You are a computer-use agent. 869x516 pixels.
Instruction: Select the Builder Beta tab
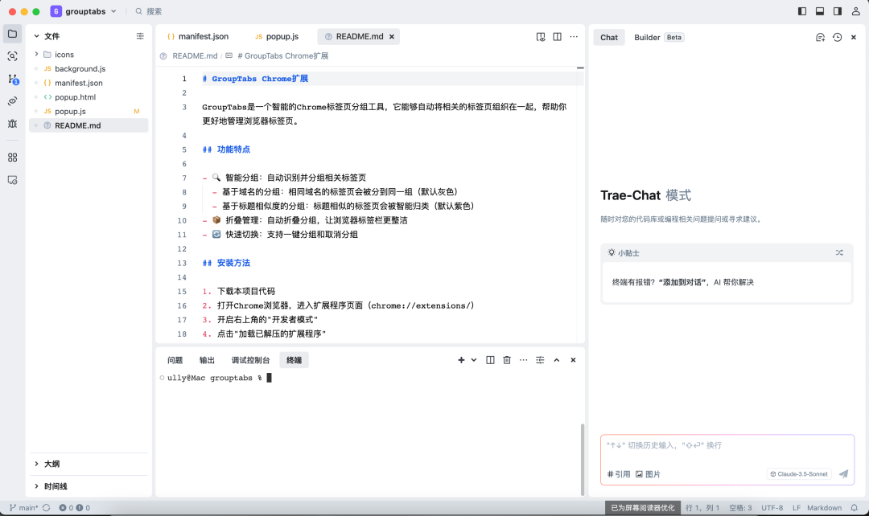pyautogui.click(x=659, y=37)
